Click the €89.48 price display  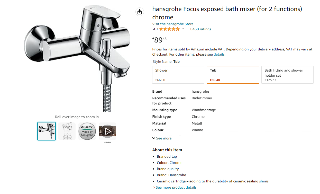pyautogui.click(x=159, y=40)
